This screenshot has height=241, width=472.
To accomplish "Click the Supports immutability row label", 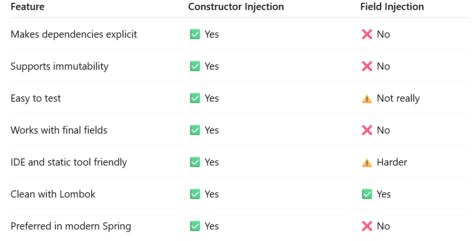I will 60,66.
